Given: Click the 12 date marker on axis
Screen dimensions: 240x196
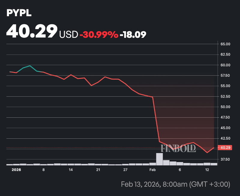Looking at the screenshot, I should [207, 170].
